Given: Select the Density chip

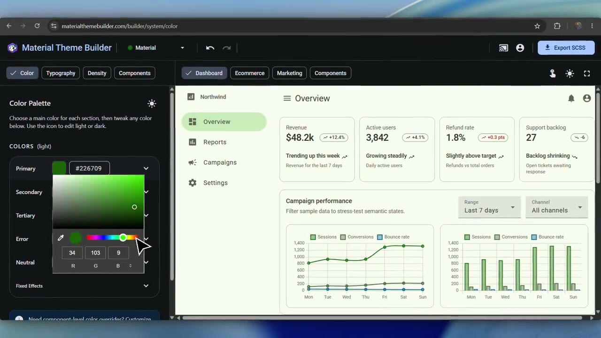Looking at the screenshot, I should (97, 73).
